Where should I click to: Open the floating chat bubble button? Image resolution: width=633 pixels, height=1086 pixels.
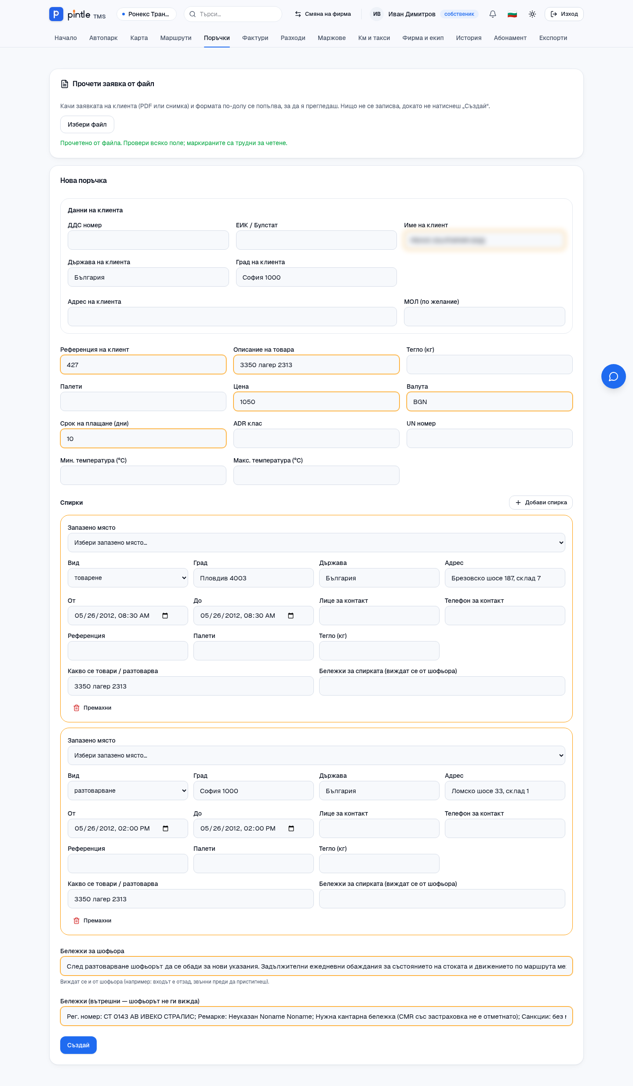click(614, 376)
